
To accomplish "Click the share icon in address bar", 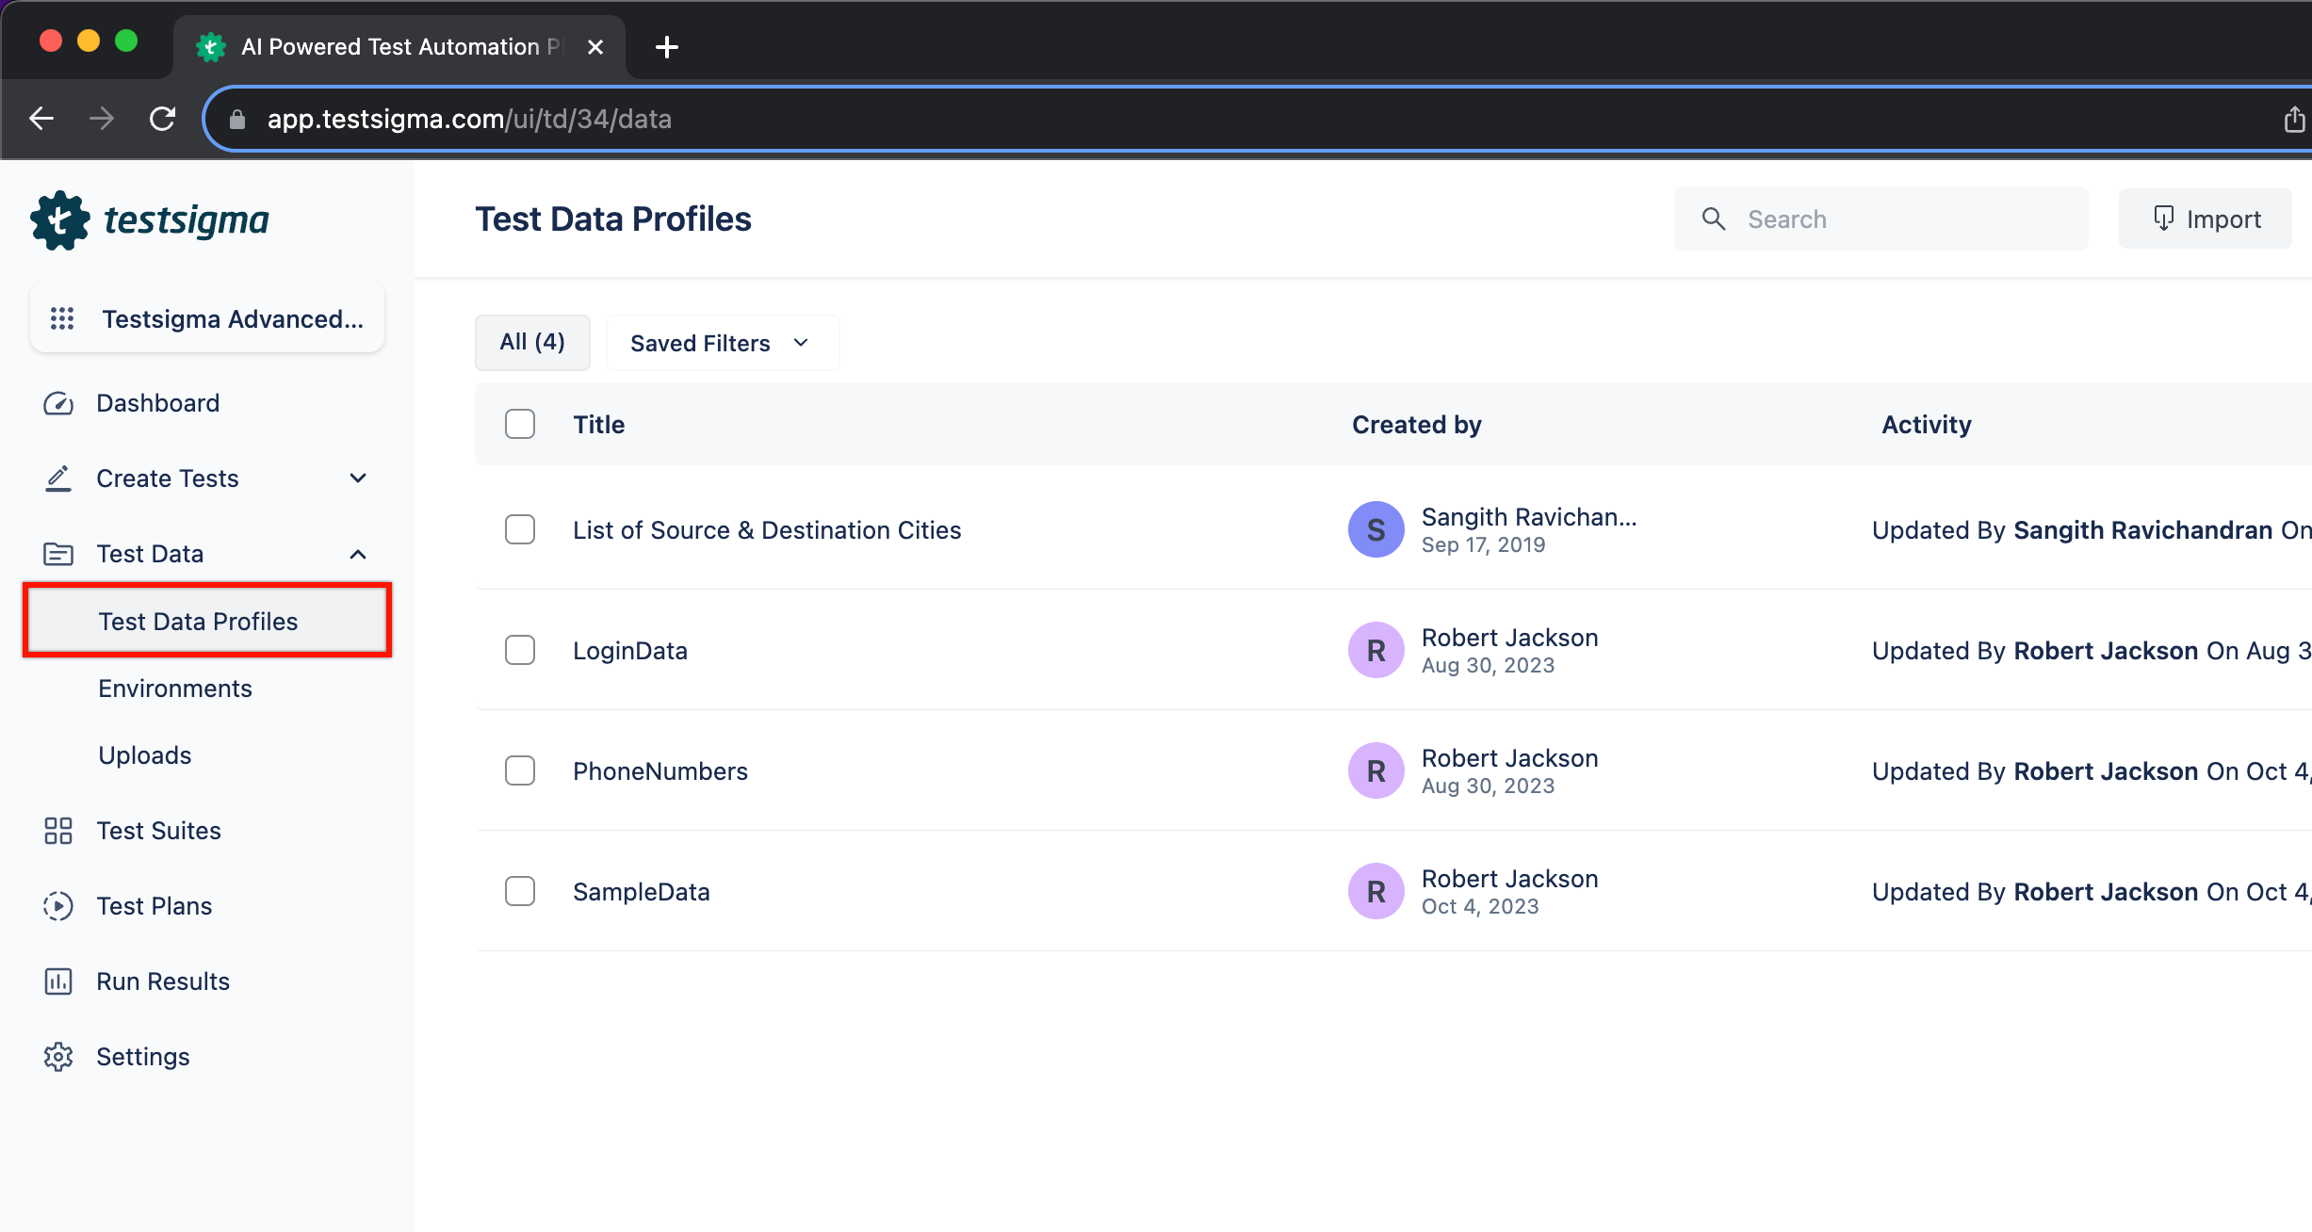I will pyautogui.click(x=2294, y=119).
